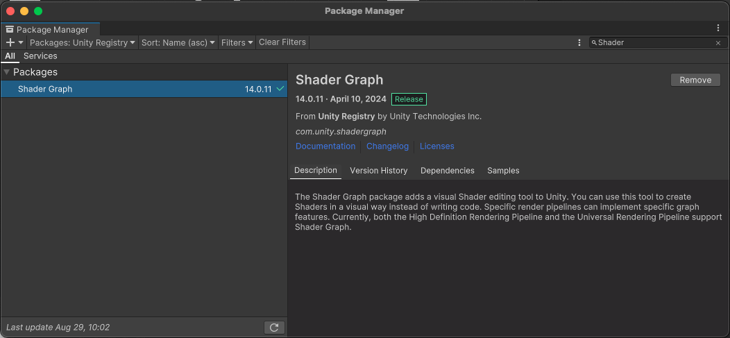Open the toolbar's three-dot advanced menu
Image resolution: width=730 pixels, height=338 pixels.
579,42
